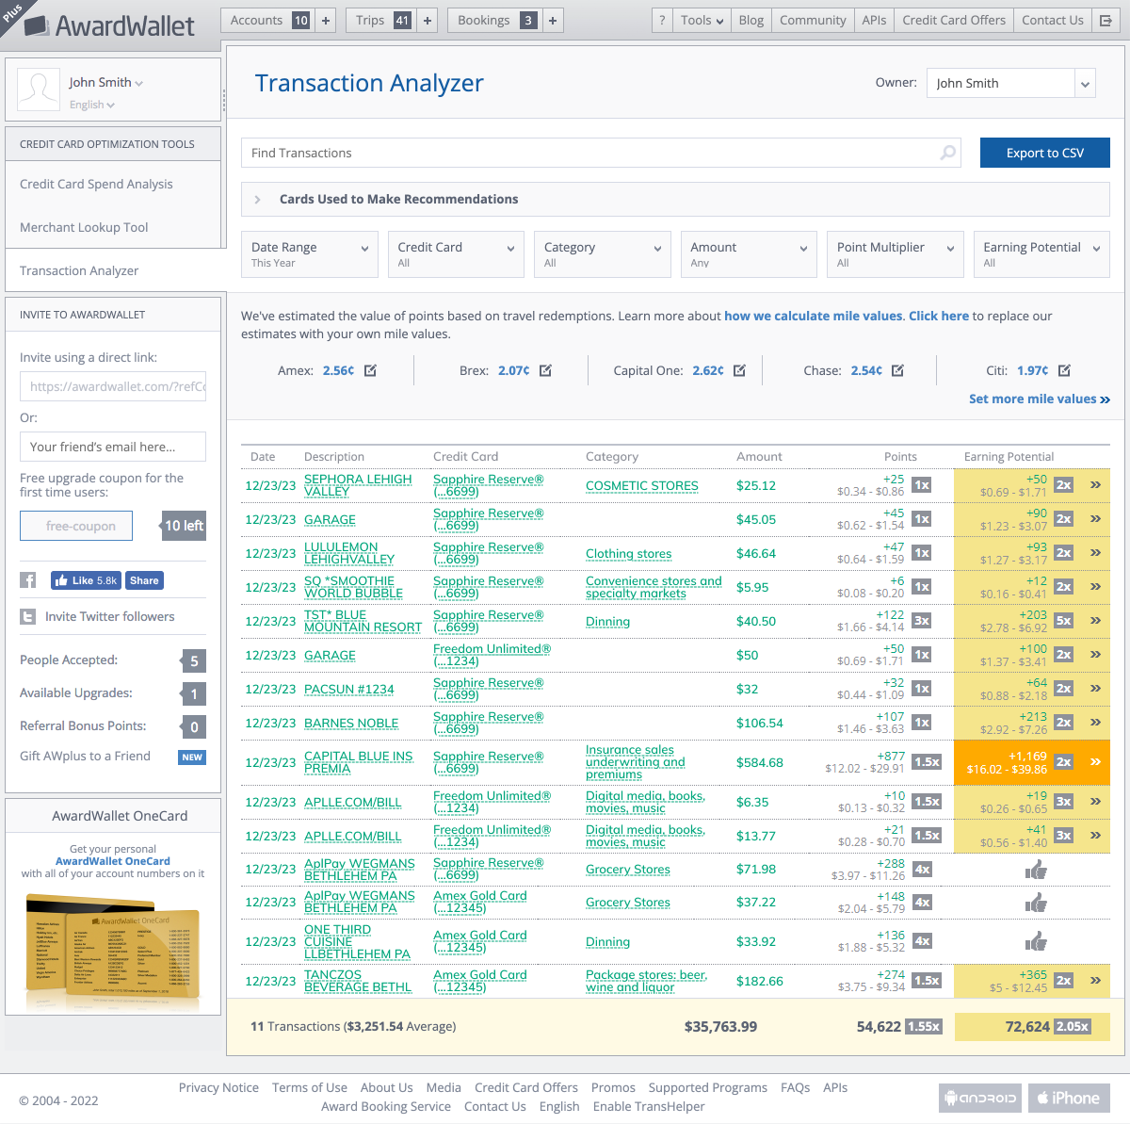This screenshot has height=1124, width=1130.
Task: Add a new booking with plus icon
Action: pos(553,20)
